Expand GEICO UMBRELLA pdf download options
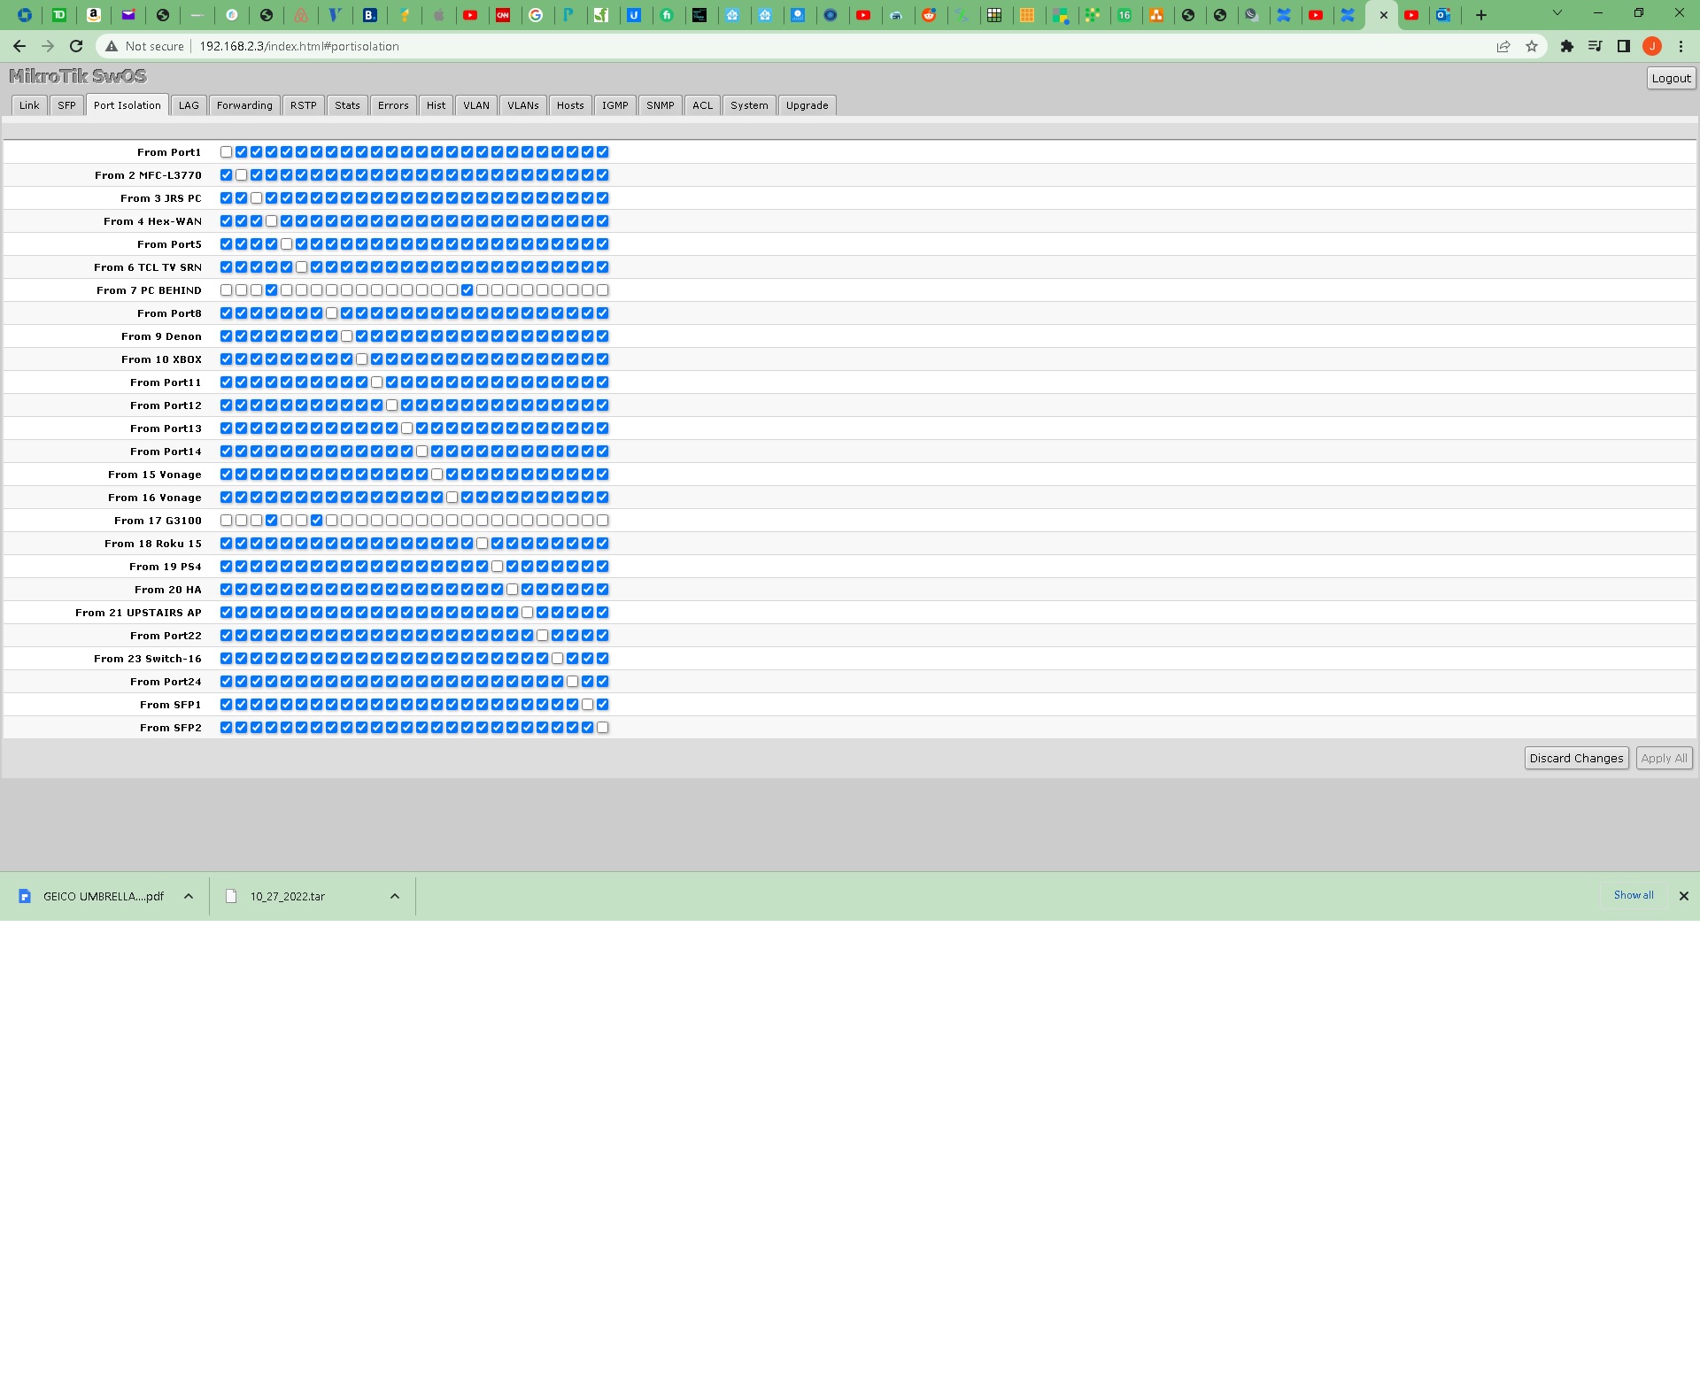 (x=189, y=896)
